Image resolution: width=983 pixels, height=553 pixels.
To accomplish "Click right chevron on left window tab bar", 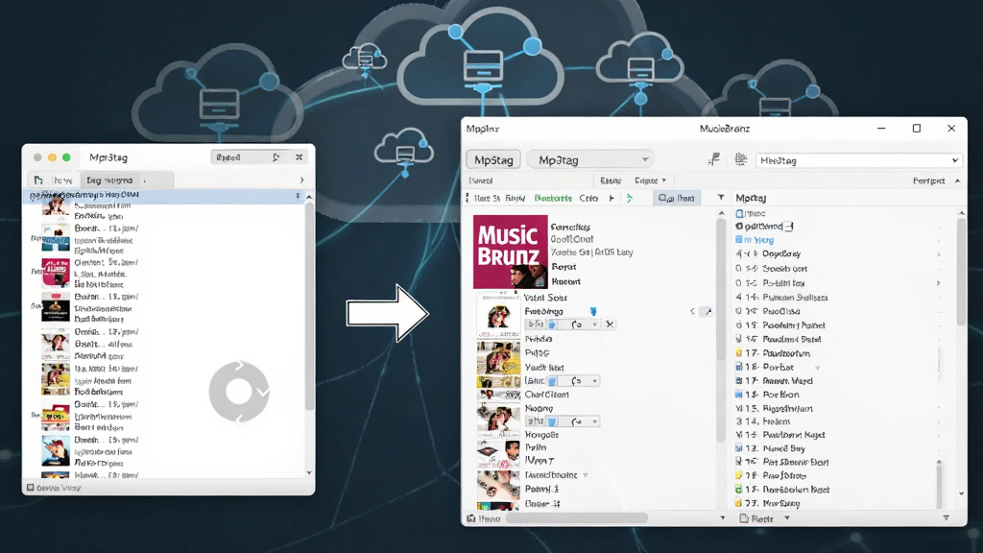I will click(302, 180).
